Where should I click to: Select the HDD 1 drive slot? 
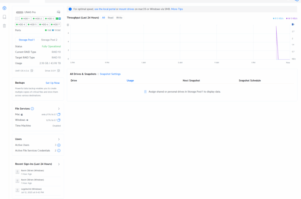25,19
